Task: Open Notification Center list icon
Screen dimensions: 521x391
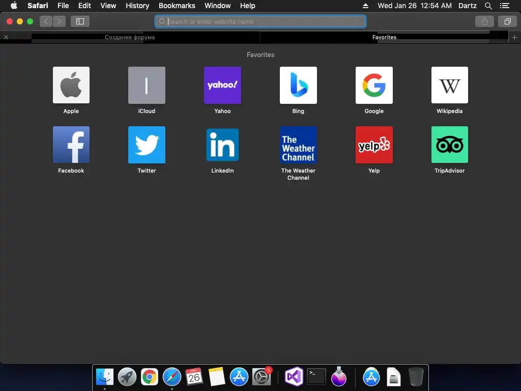Action: point(505,6)
